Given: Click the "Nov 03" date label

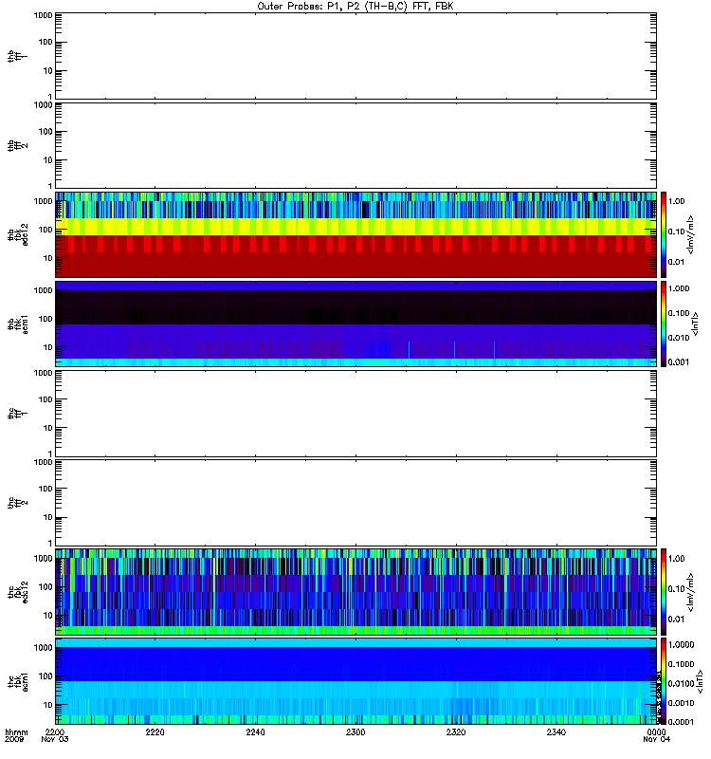Looking at the screenshot, I should point(55,739).
